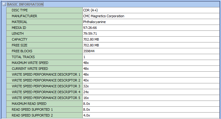Click the FREE SIZE 702.80 MB value
Viewport: 221px width, 119px height.
[x=91, y=45]
